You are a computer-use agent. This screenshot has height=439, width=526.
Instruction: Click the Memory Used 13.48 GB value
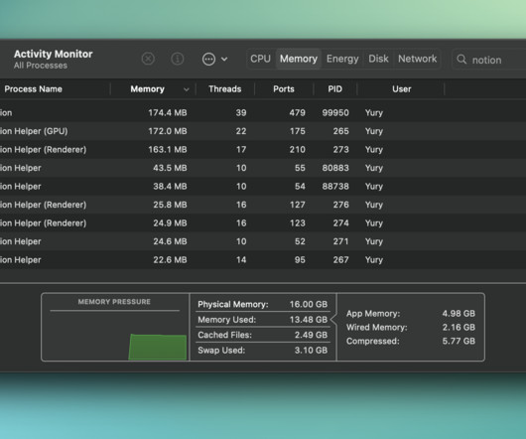(x=309, y=320)
